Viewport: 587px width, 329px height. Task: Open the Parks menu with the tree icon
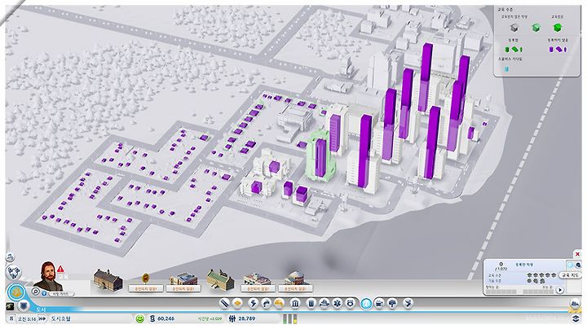pyautogui.click(x=392, y=303)
